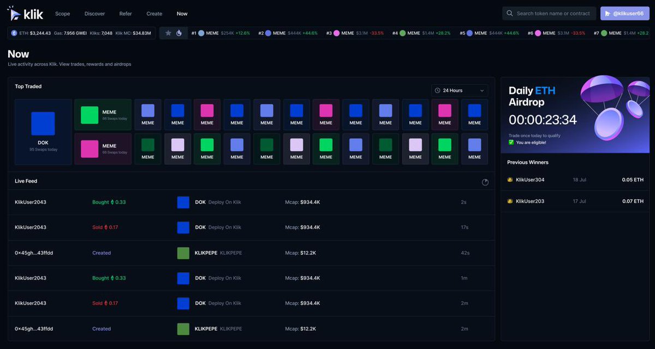Screen dimensions: 655x349
Task: Open the green MEME 66 Swaps card
Action: click(103, 115)
